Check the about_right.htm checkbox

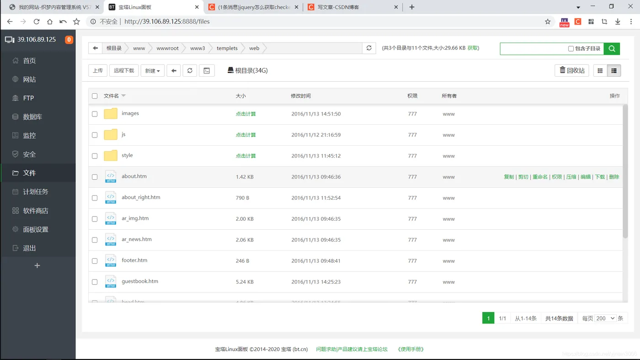pos(95,198)
